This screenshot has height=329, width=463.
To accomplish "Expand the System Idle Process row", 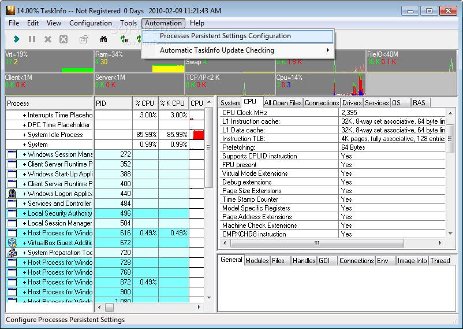I will click(24, 135).
